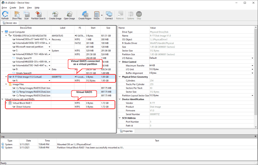258x165 pixels.
Task: Click the Connect toolbar icon
Action: click(x=109, y=15)
